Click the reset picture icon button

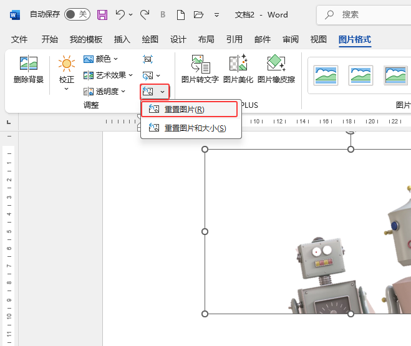pos(148,92)
